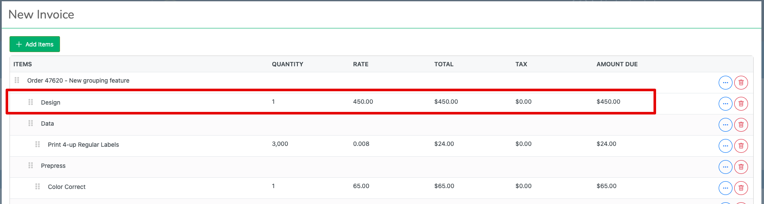764x204 pixels.
Task: Click the $0.00 tax for Color Correct
Action: click(x=524, y=186)
